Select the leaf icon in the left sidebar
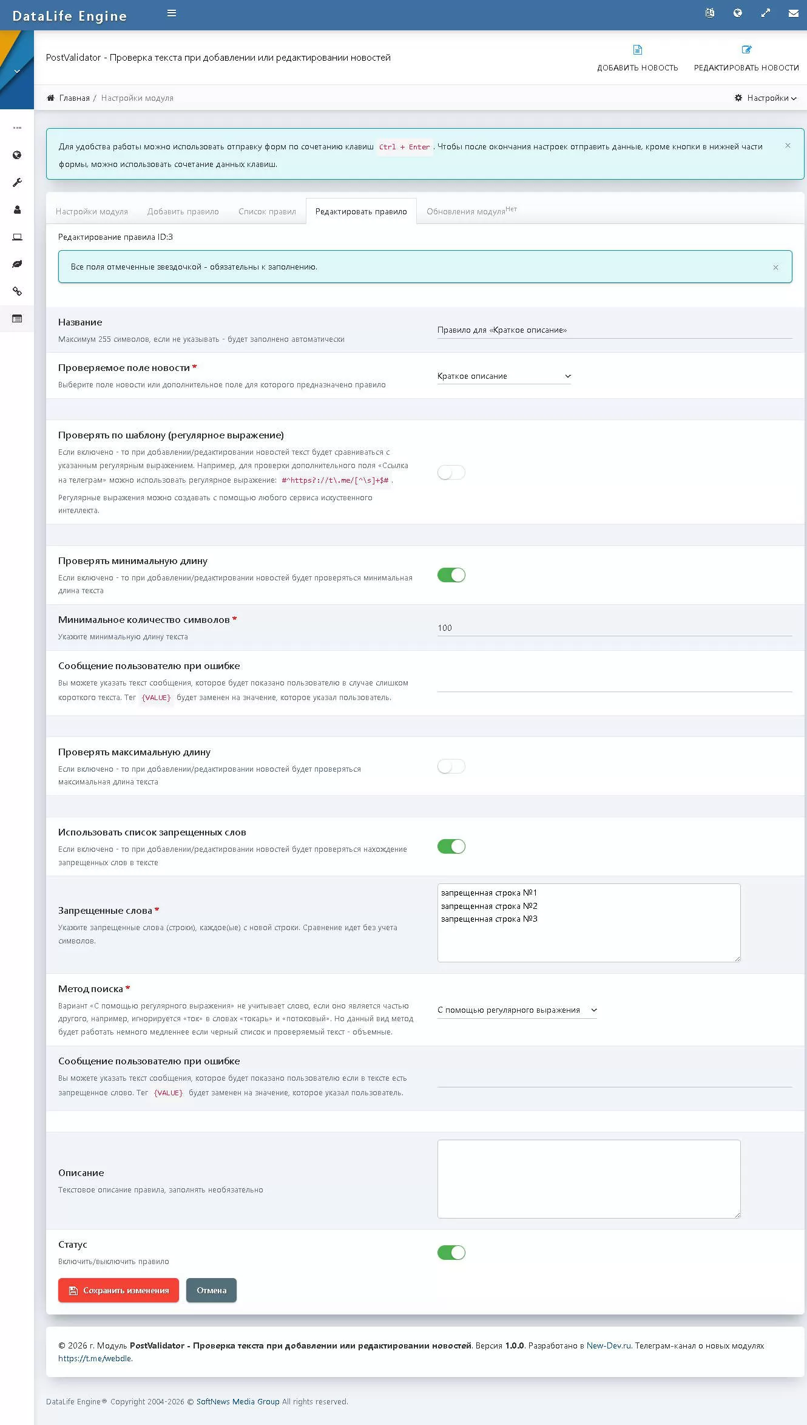Image resolution: width=807 pixels, height=1425 pixels. (17, 264)
